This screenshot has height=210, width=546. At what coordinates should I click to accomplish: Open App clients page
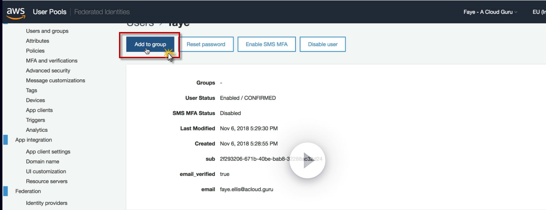39,110
